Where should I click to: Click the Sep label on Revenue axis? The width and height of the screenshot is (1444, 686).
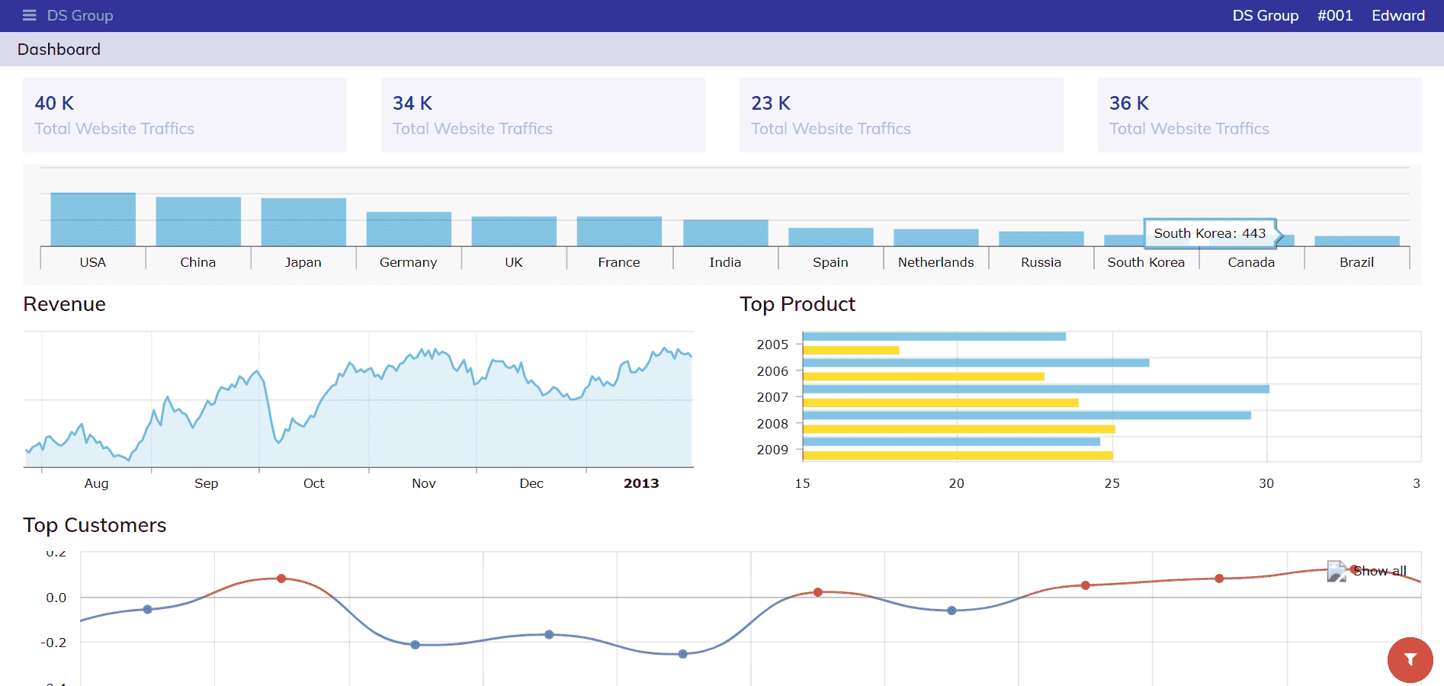pos(206,483)
